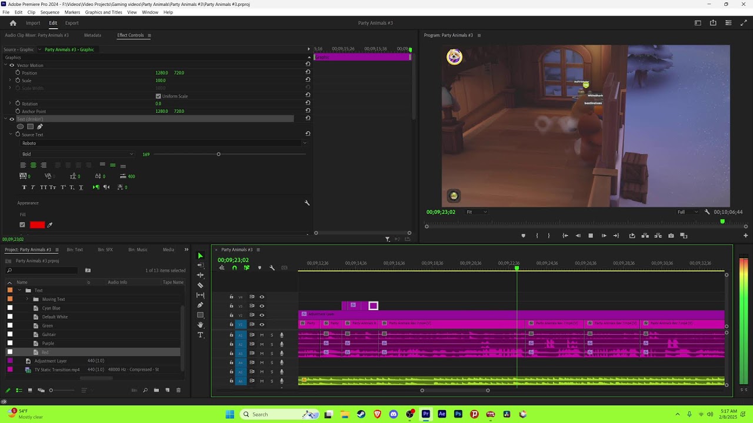This screenshot has height=423, width=753.
Task: Expand the Scale property
Action: coord(10,80)
